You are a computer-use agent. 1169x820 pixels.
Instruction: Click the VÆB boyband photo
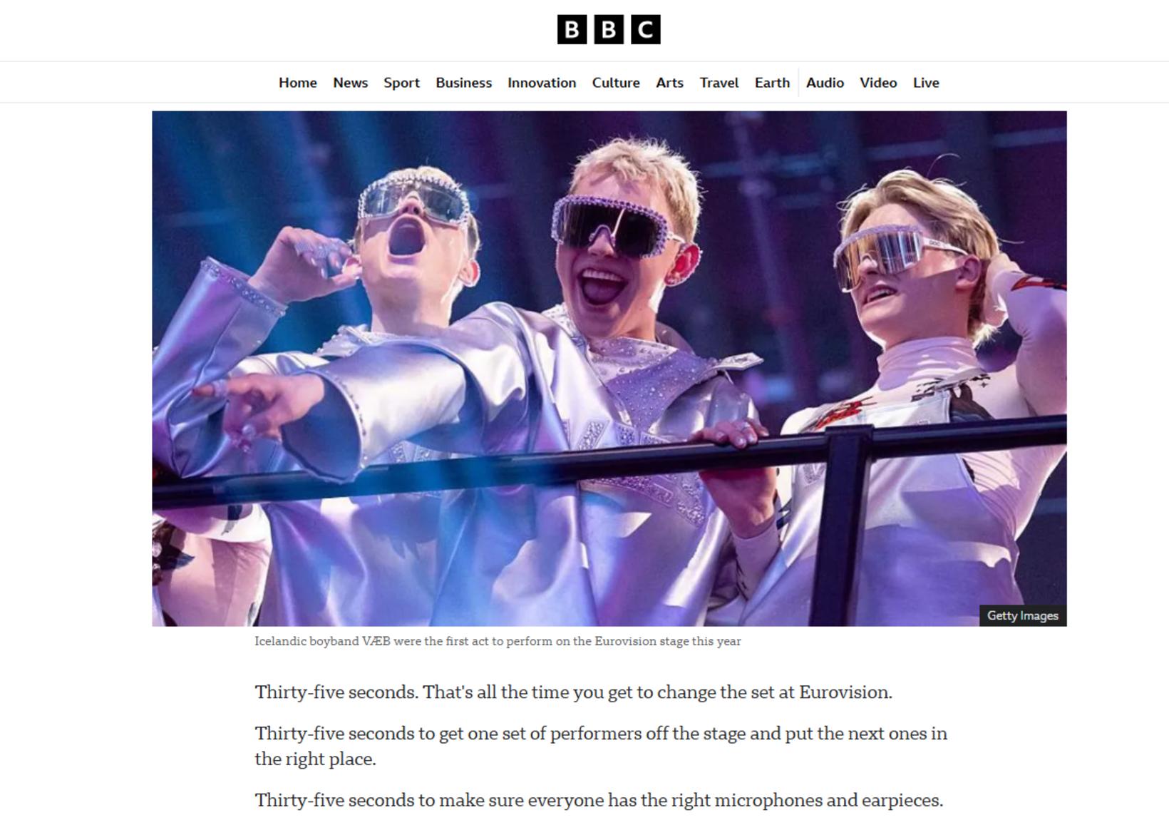point(609,369)
